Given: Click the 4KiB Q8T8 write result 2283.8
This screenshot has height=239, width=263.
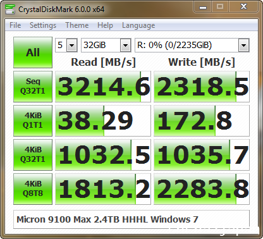Looking at the screenshot, I should tap(202, 189).
